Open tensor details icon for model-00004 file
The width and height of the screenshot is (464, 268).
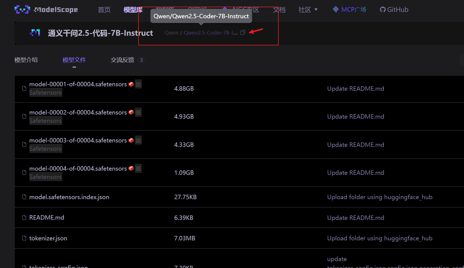coord(138,168)
